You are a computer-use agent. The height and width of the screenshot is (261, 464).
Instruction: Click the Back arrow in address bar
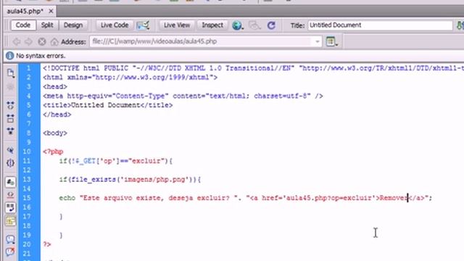pos(16,42)
